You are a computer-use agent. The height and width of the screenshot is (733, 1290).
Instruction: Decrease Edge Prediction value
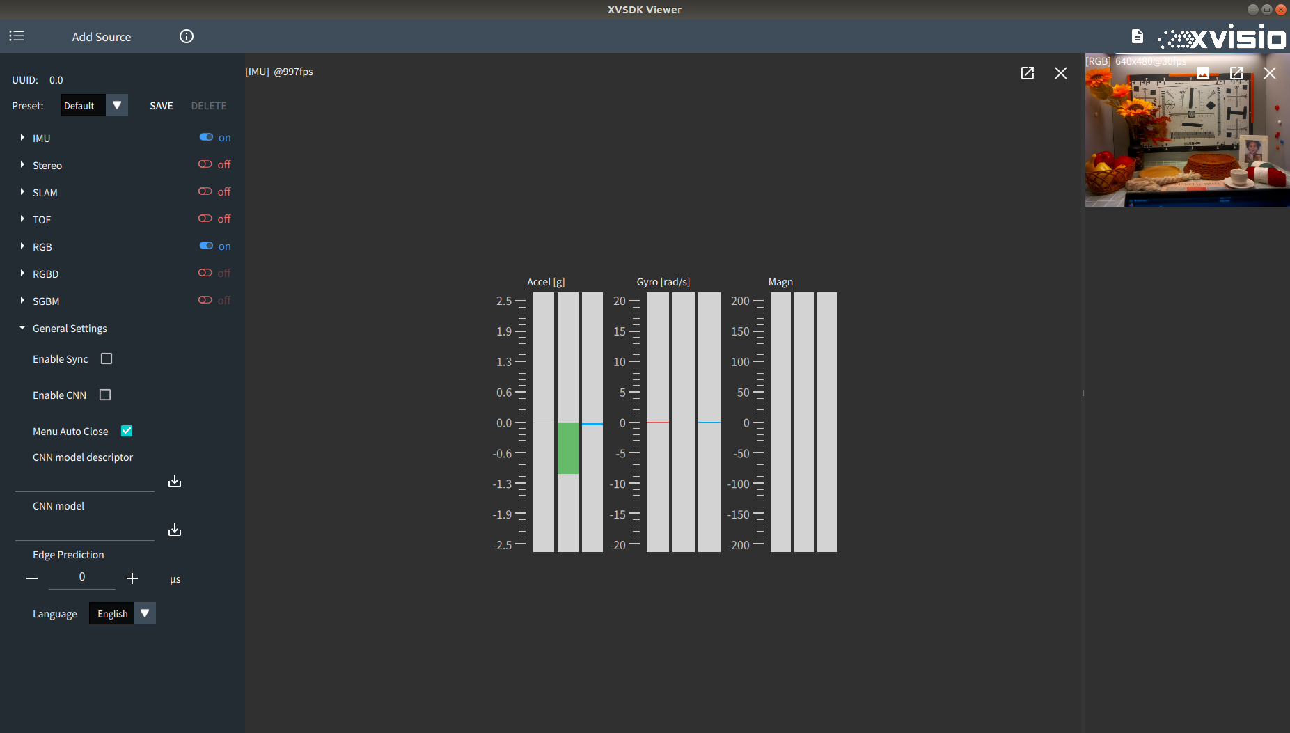(x=32, y=578)
